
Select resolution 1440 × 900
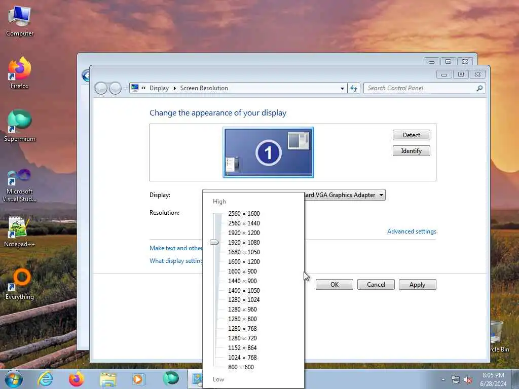point(242,281)
